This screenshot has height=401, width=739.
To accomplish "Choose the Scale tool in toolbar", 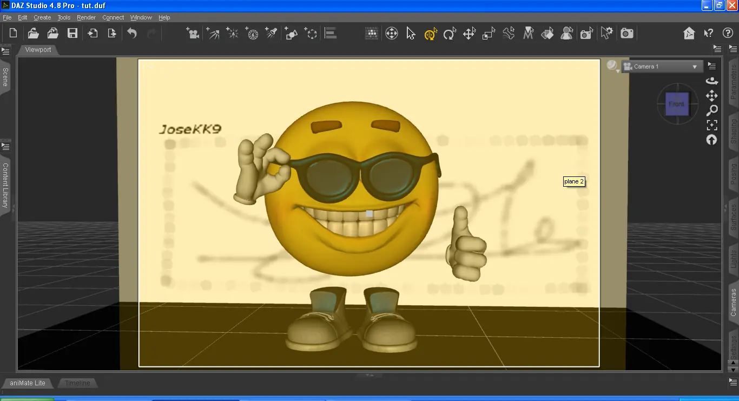I will tap(489, 34).
